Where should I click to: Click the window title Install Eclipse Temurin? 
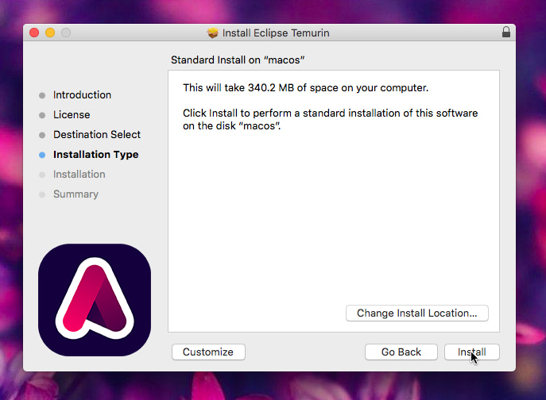click(x=276, y=33)
